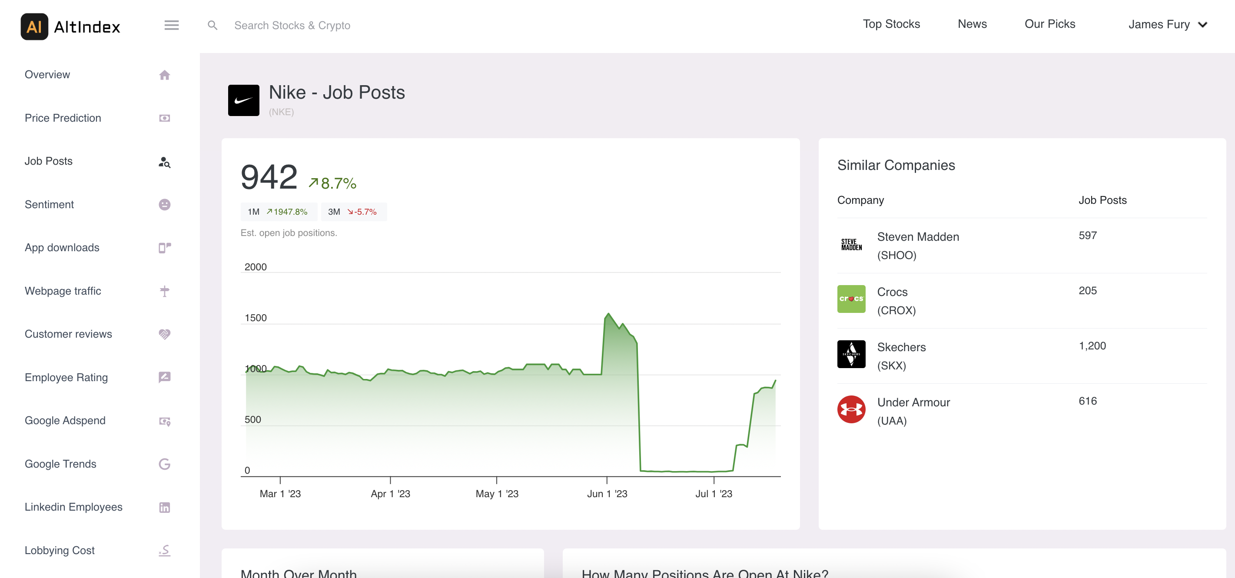
Task: Click the Sentiment face icon
Action: coord(164,205)
